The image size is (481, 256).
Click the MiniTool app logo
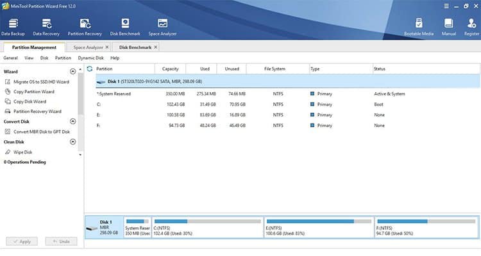click(x=5, y=6)
